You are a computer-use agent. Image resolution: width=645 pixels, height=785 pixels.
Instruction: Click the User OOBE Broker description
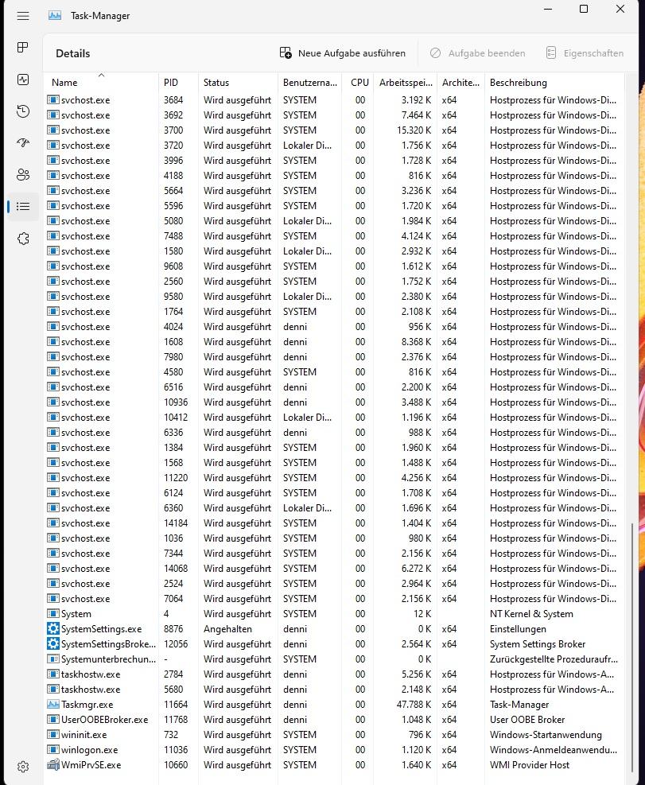526,720
